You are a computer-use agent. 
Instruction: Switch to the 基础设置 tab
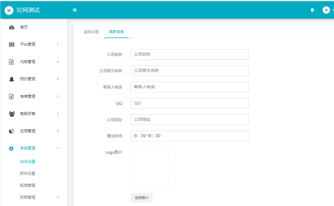click(91, 32)
